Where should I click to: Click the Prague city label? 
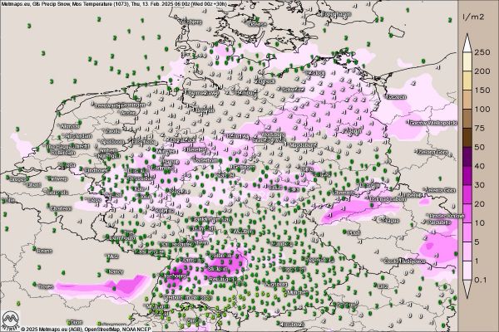coord(389,220)
